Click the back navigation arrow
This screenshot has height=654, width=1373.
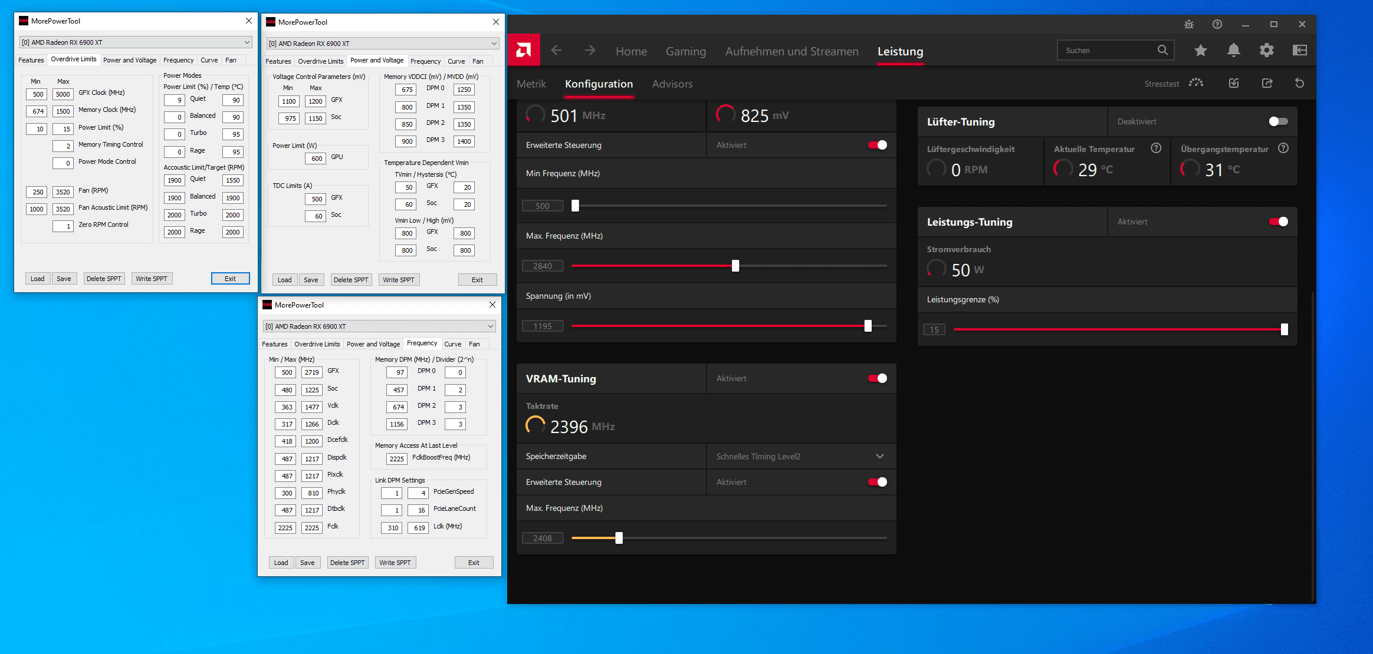point(556,51)
